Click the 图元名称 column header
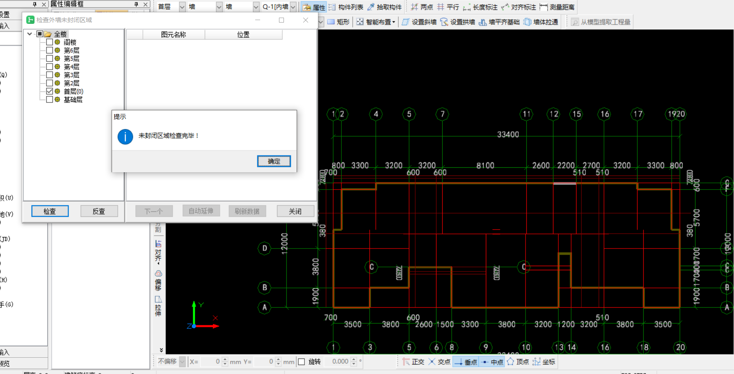This screenshot has height=374, width=734. click(x=174, y=34)
